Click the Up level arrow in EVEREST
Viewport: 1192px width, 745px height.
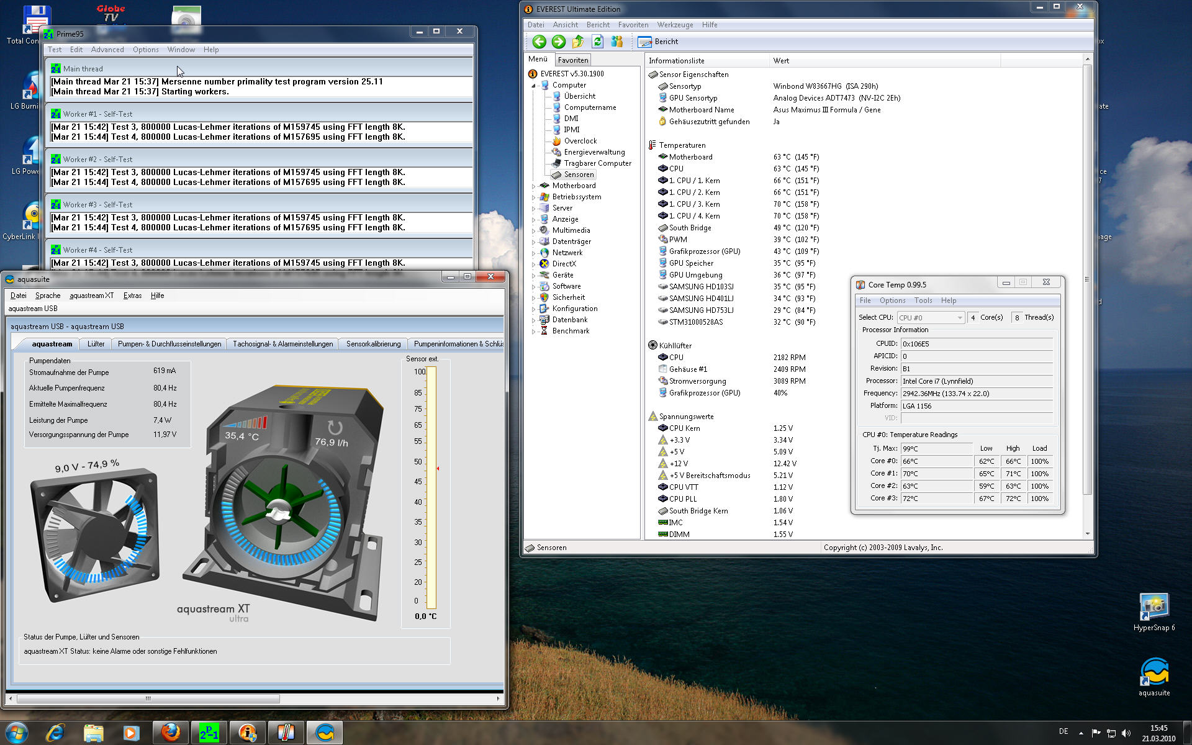pyautogui.click(x=578, y=42)
